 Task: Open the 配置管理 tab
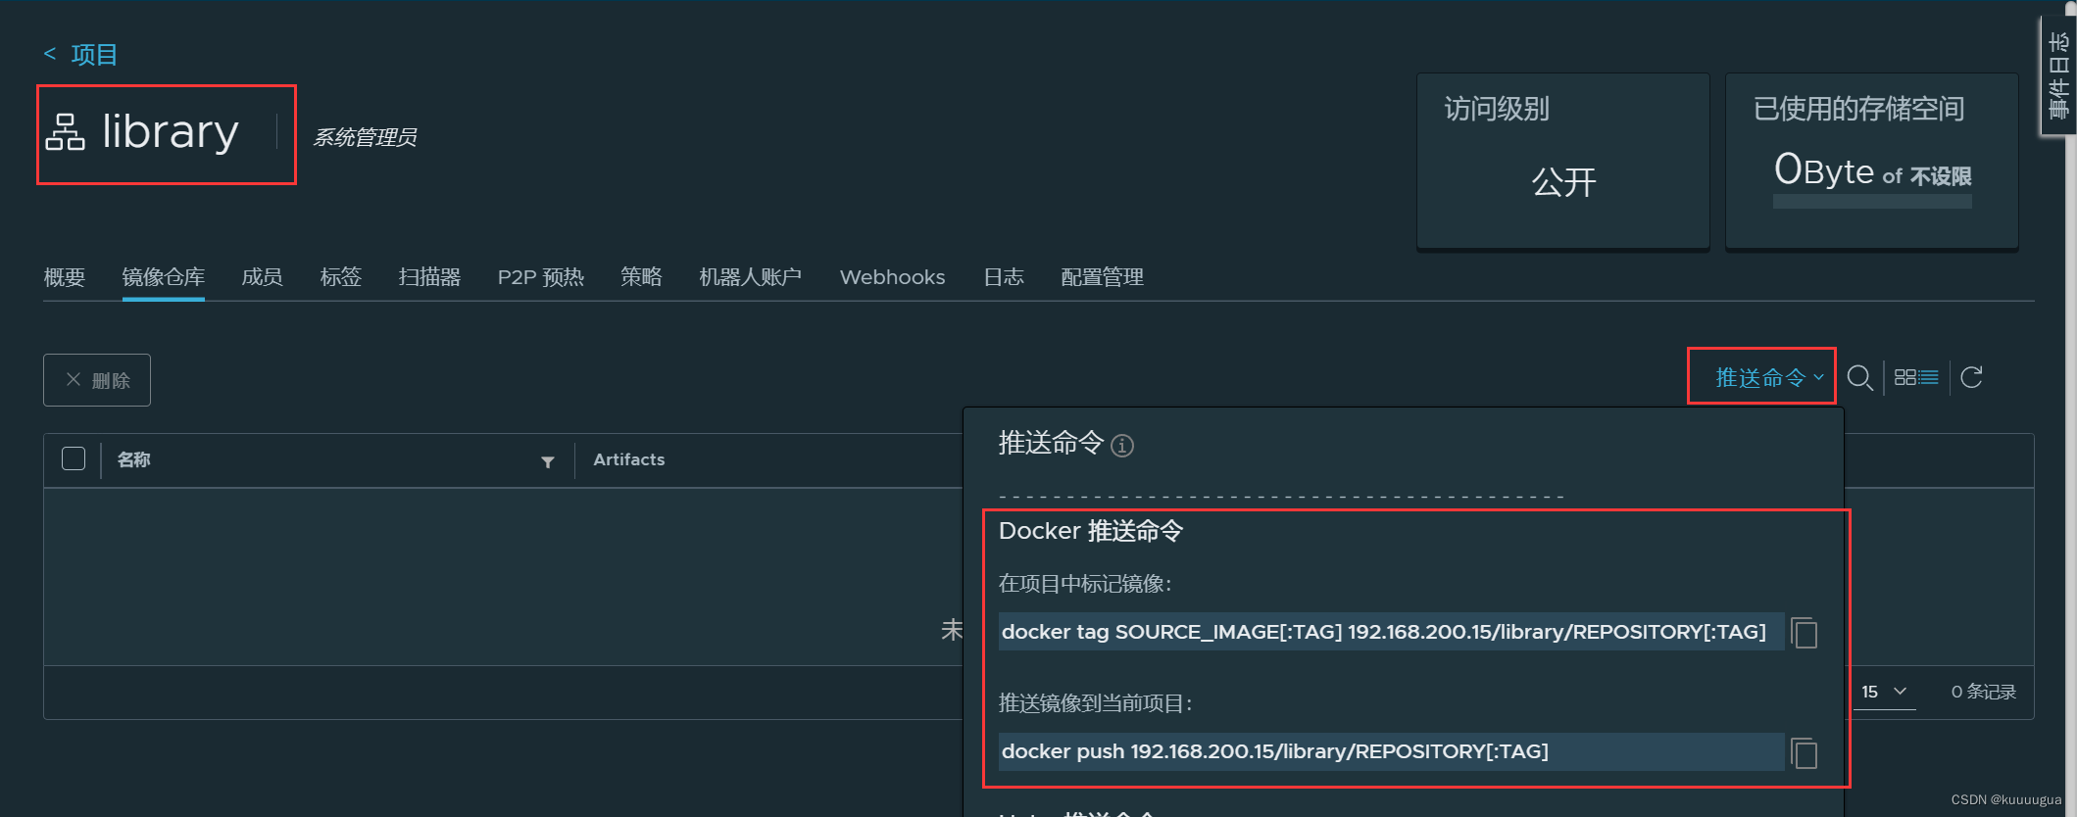click(x=1103, y=277)
